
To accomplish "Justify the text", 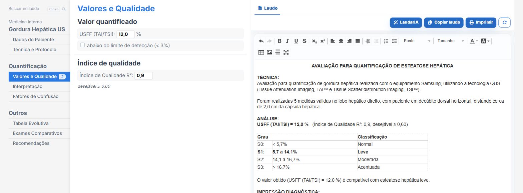I will (358, 41).
